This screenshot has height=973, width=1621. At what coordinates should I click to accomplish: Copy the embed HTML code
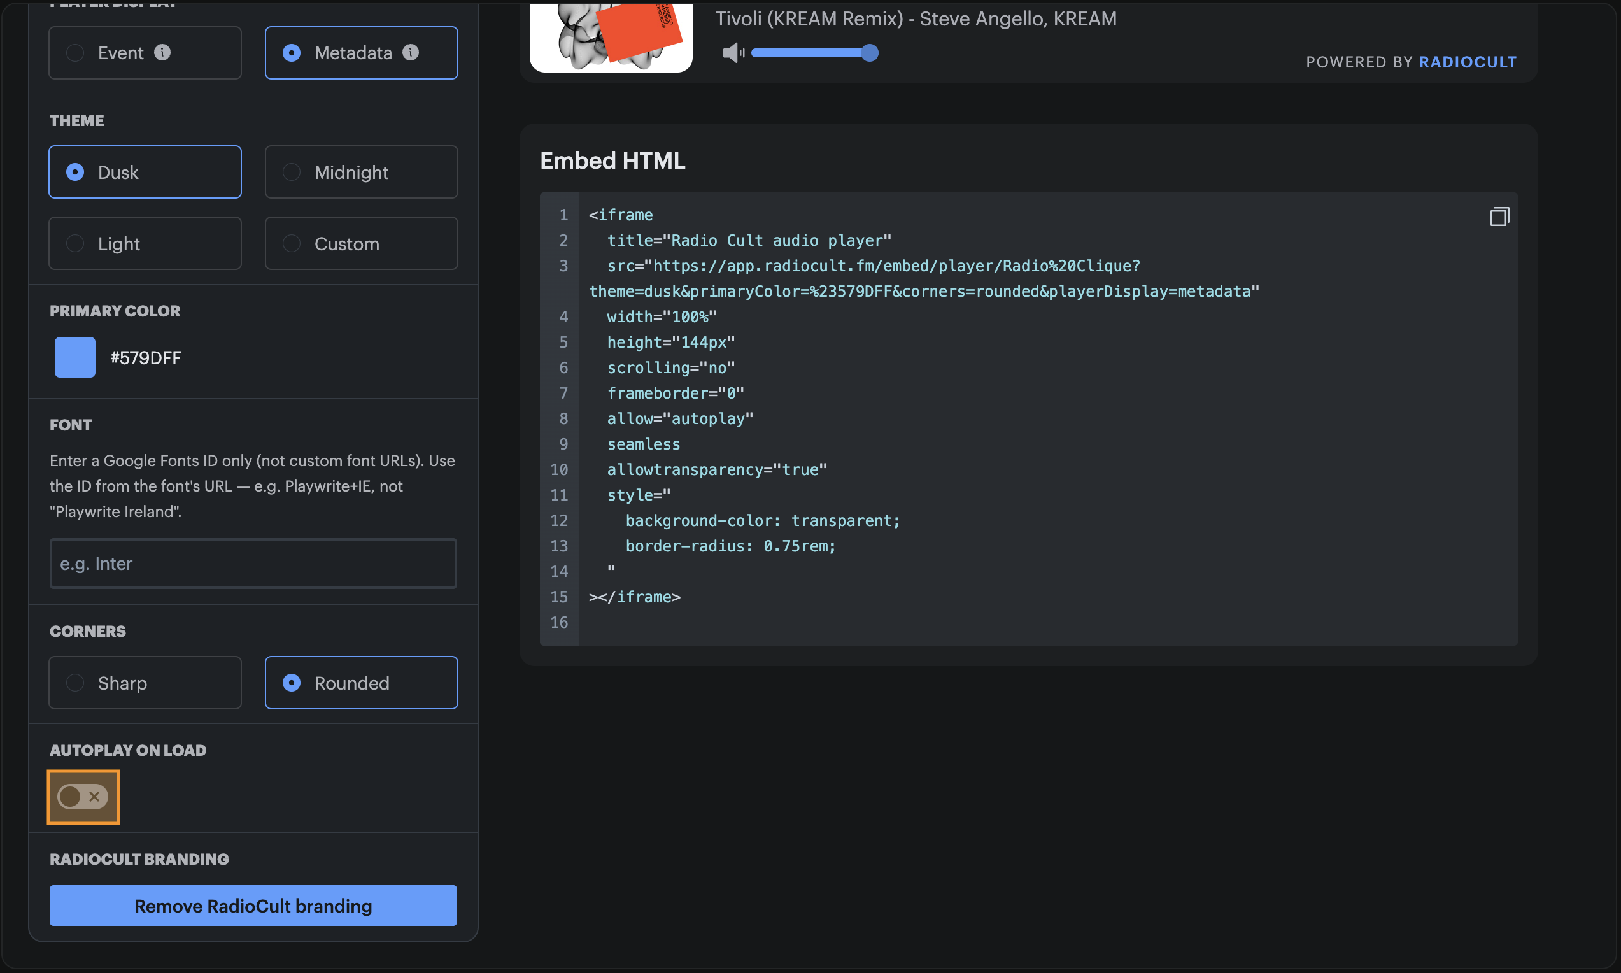(x=1499, y=217)
